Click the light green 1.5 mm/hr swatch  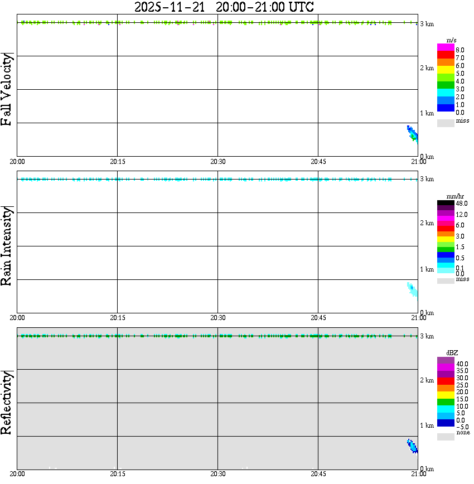tap(446, 244)
